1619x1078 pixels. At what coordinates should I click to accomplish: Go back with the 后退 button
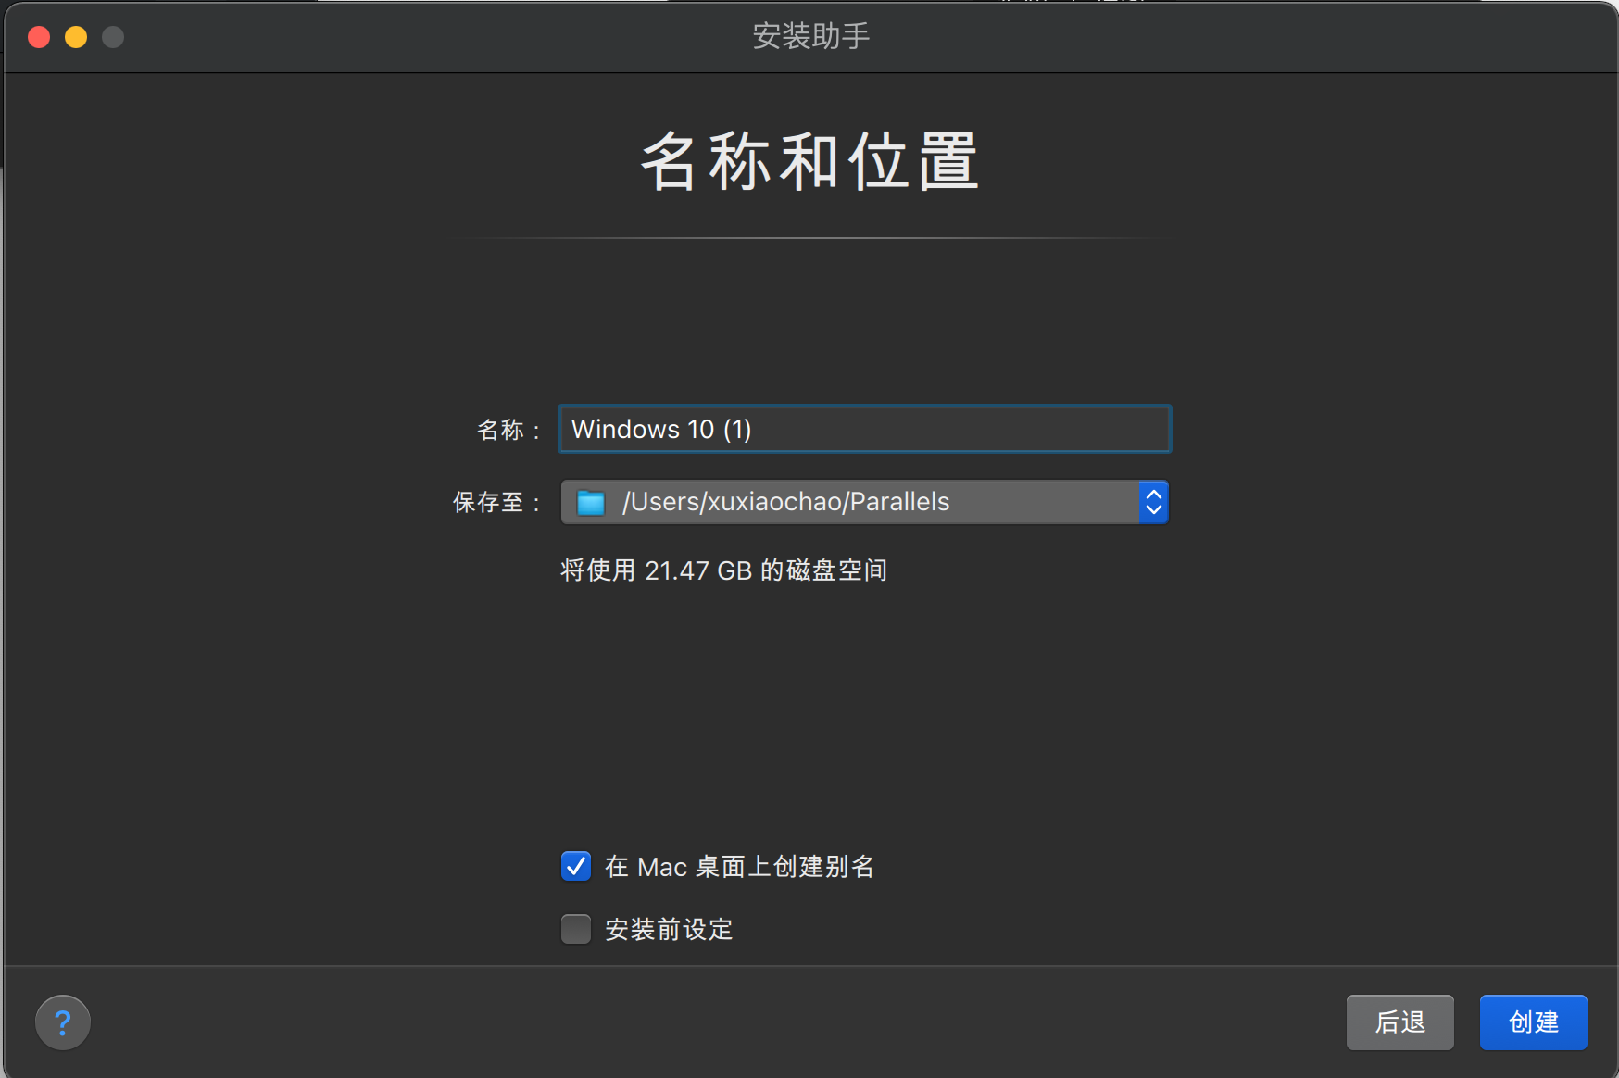pos(1400,1022)
